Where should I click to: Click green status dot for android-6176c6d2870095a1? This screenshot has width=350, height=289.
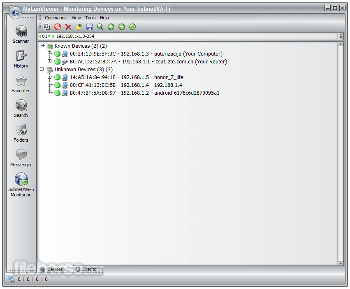[x=57, y=93]
